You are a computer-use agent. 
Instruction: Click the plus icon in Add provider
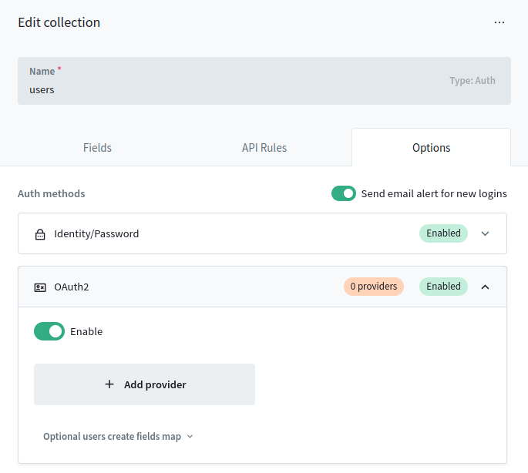[x=109, y=384]
